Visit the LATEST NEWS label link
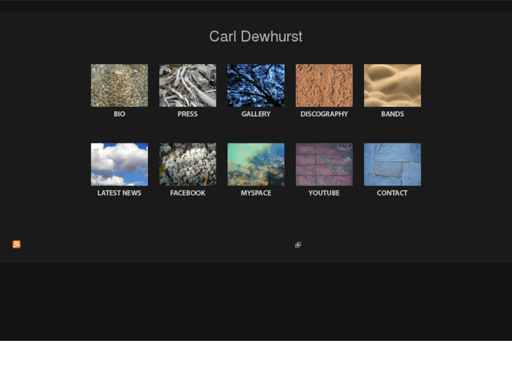Screen dimensions: 512x383 click(119, 193)
